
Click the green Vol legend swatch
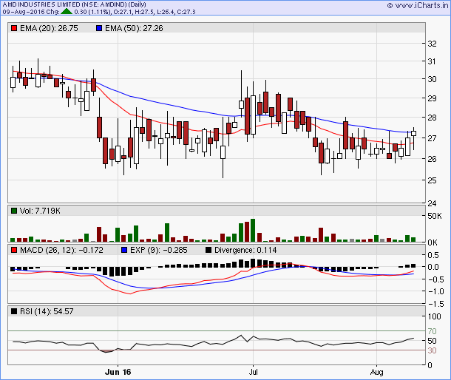coord(14,211)
